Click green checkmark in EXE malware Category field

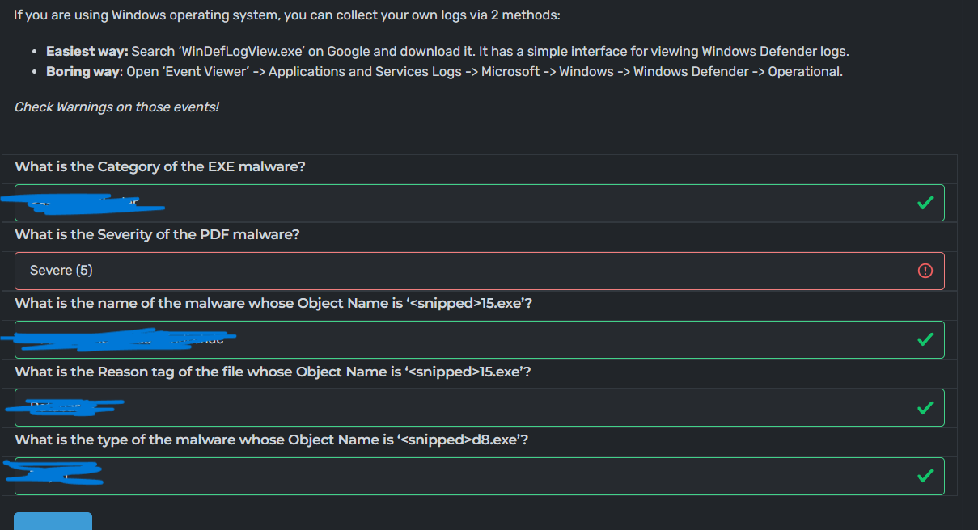(x=925, y=202)
